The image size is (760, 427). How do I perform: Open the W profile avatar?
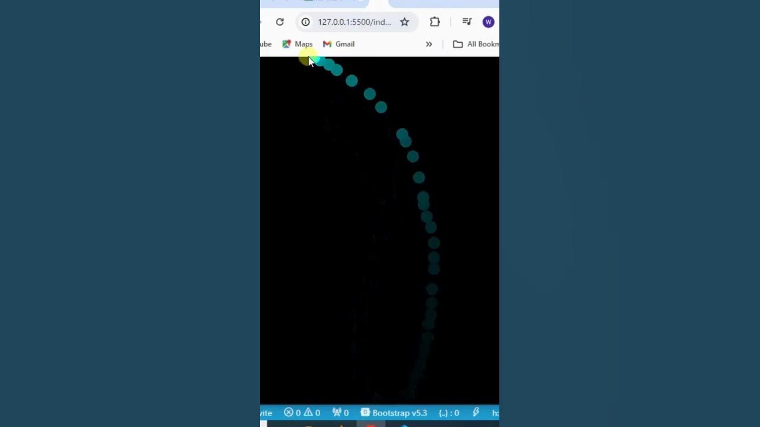[488, 22]
